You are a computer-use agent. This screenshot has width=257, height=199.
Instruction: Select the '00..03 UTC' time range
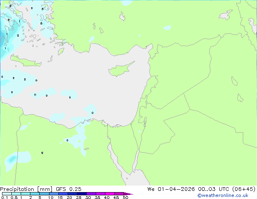(214, 189)
